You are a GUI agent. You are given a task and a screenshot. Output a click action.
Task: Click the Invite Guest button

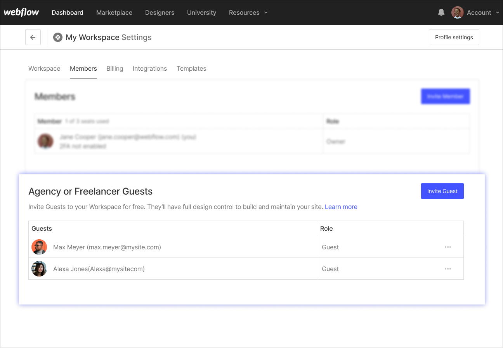[442, 191]
